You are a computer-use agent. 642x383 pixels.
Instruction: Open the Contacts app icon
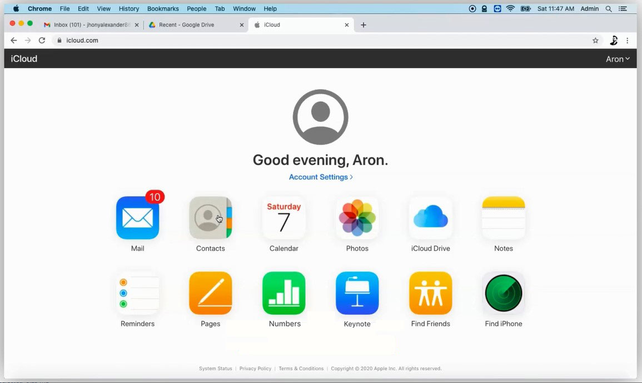point(210,217)
